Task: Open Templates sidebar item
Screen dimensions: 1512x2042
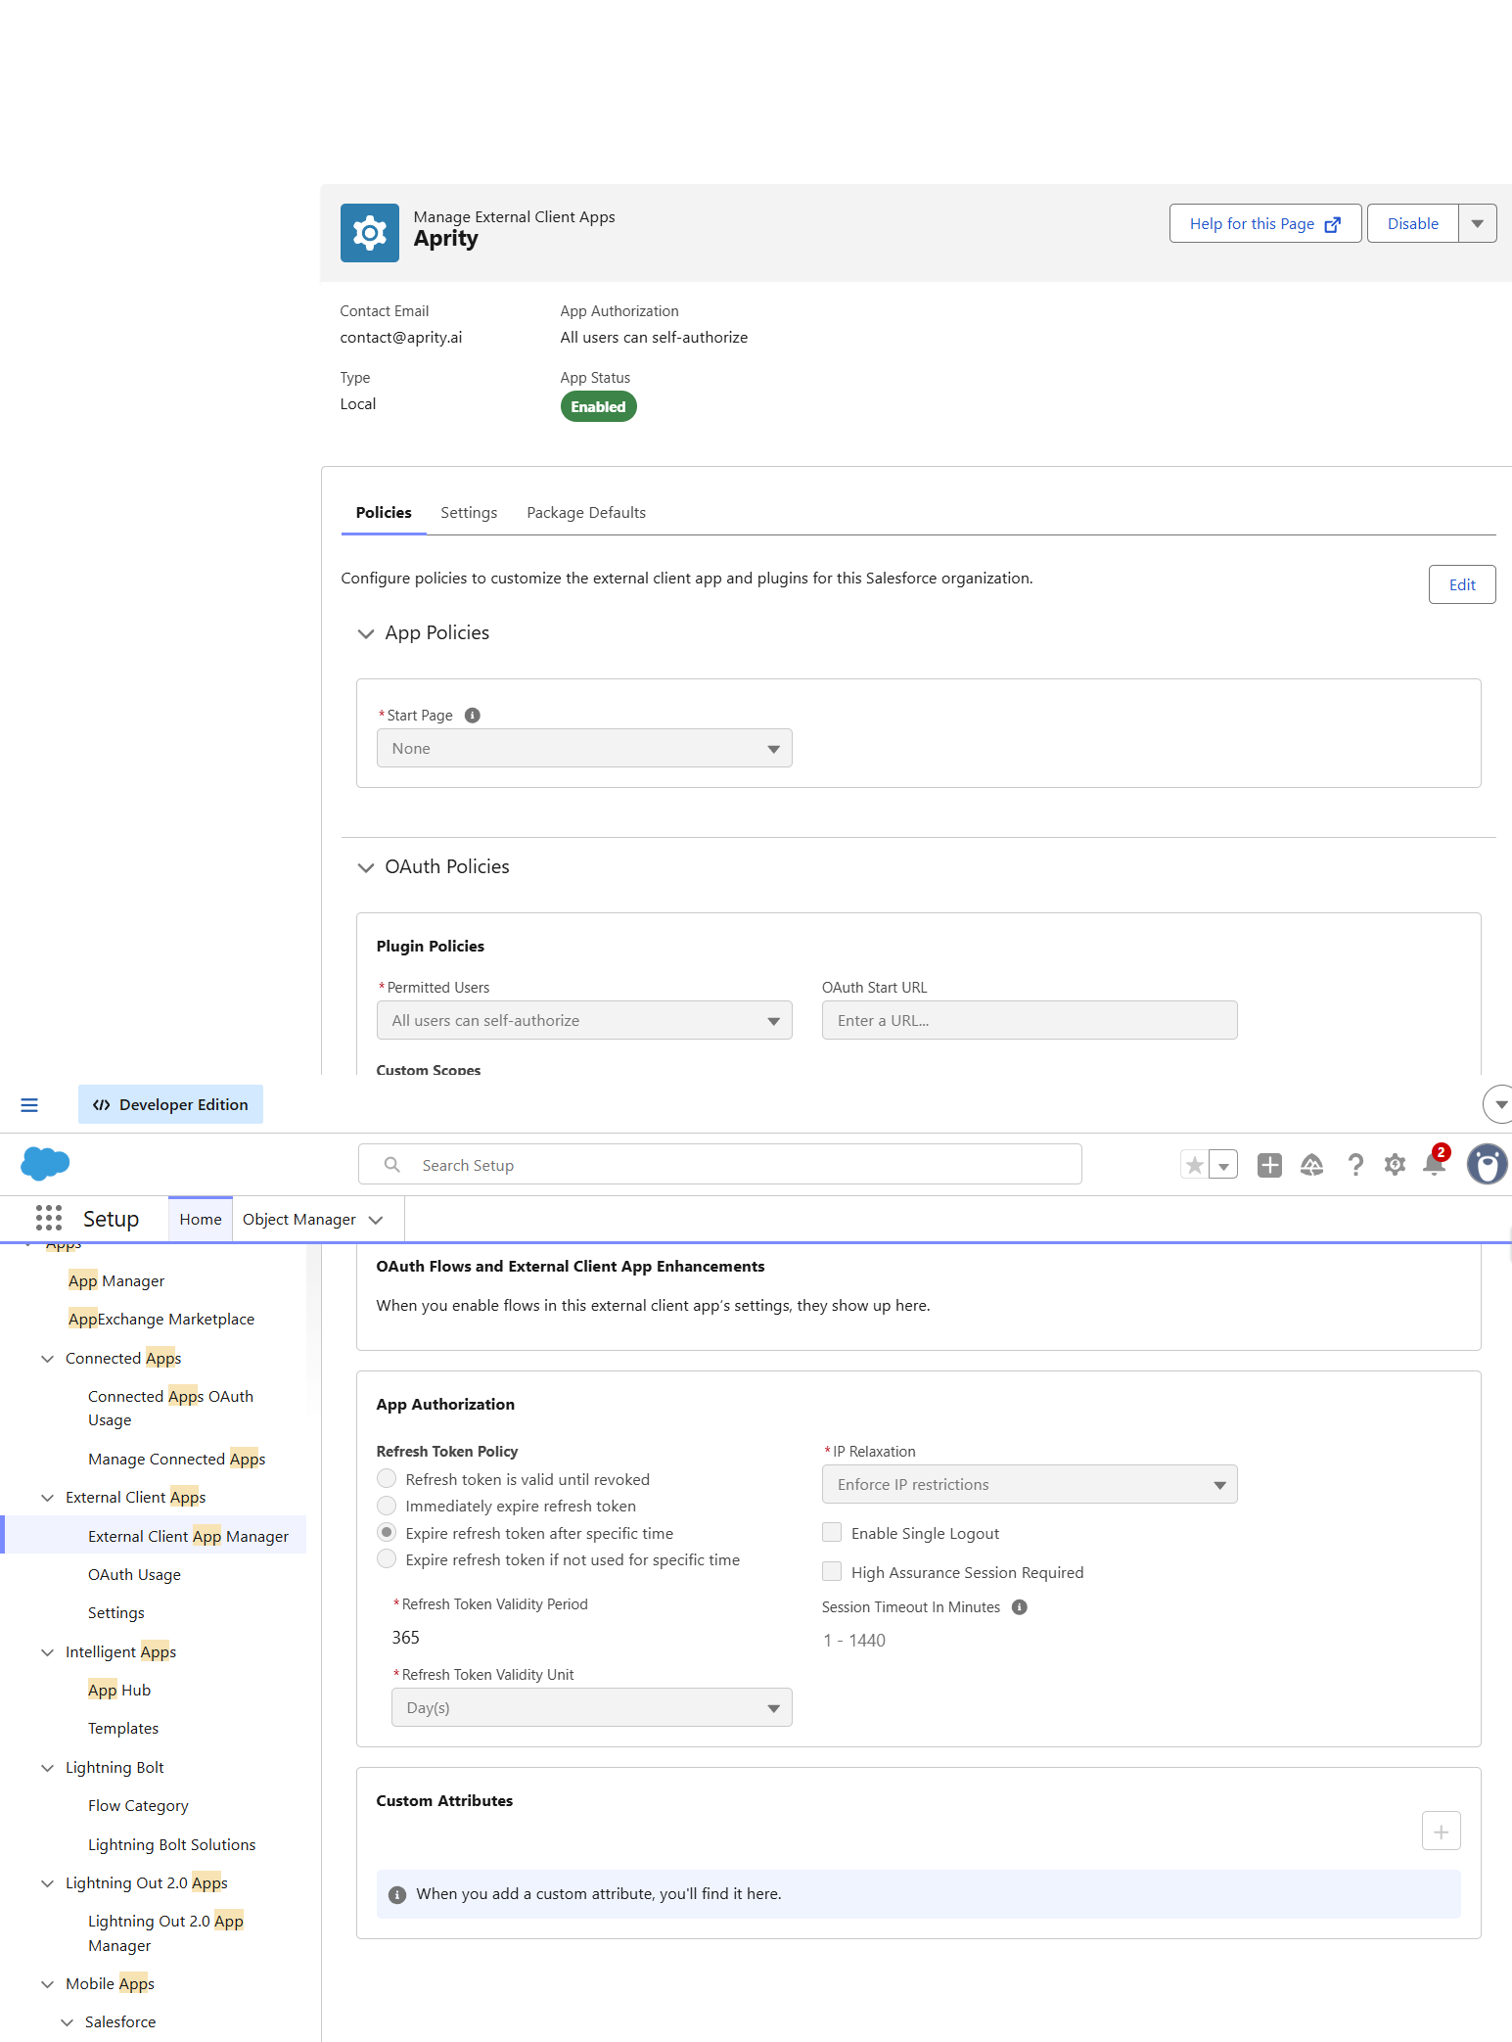Action: click(x=122, y=1728)
